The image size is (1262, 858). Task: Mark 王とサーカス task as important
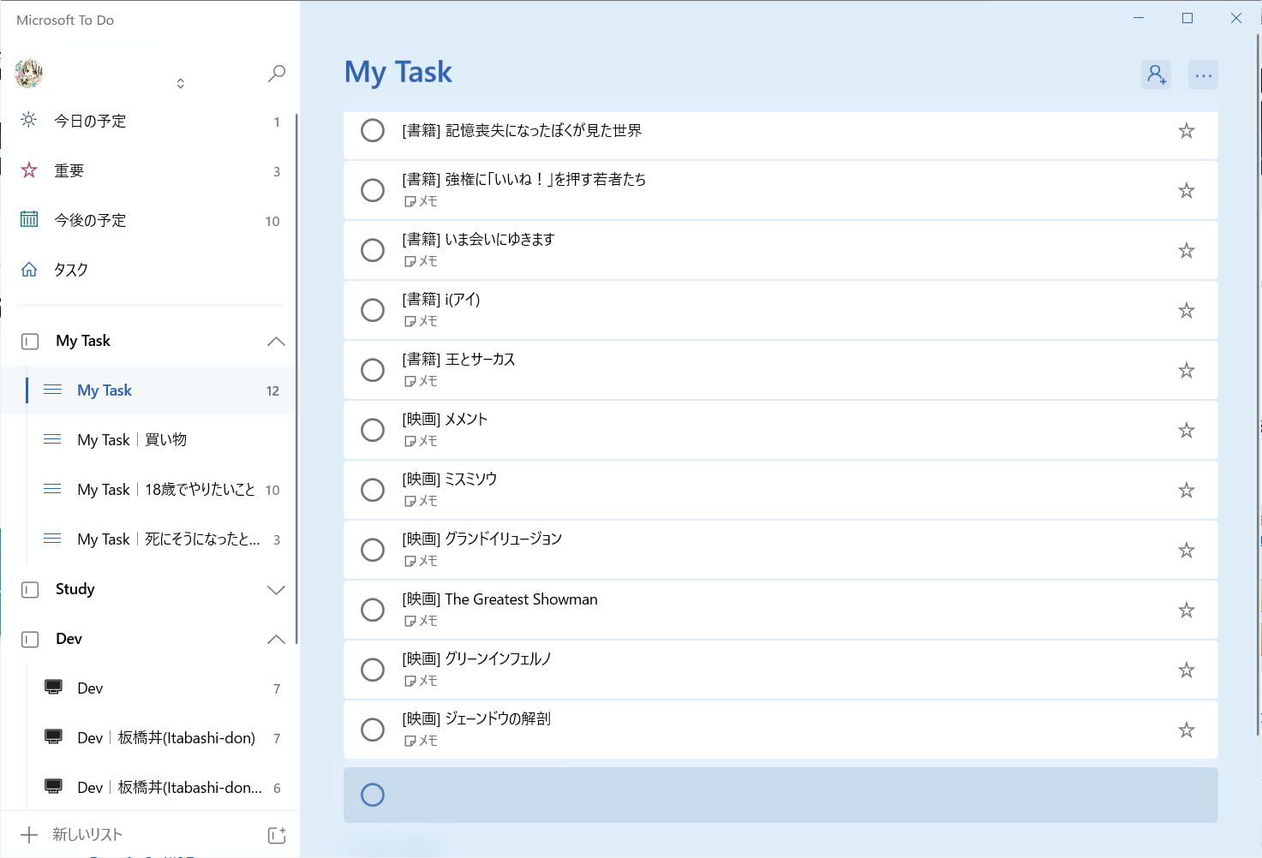(1186, 370)
